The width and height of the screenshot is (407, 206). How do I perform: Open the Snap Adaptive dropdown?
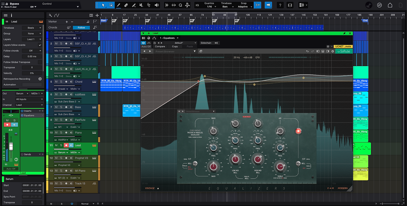pos(245,7)
